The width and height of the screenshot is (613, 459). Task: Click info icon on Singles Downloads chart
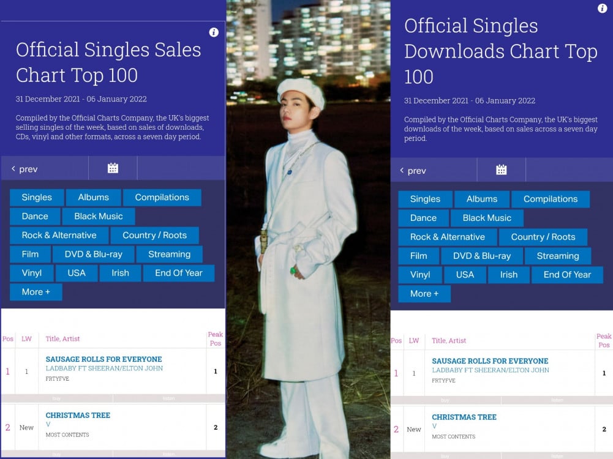603,8
